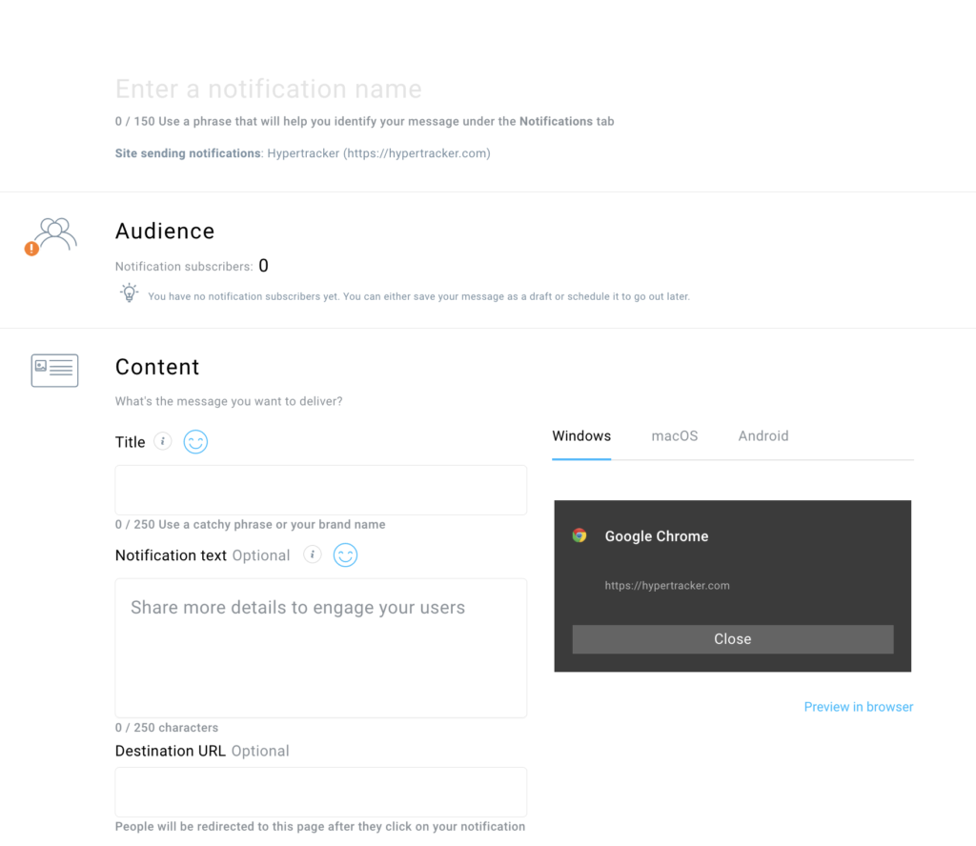
Task: Open the emoji picker for Notification text
Action: (x=345, y=554)
